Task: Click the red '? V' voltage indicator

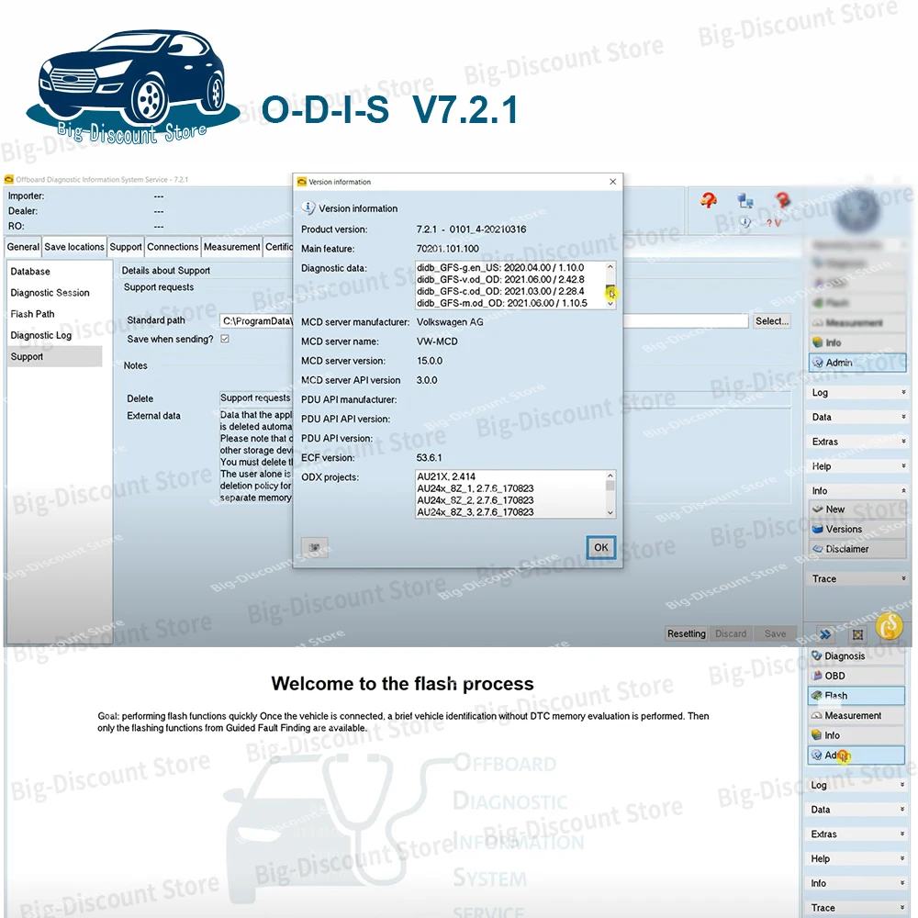Action: (773, 223)
